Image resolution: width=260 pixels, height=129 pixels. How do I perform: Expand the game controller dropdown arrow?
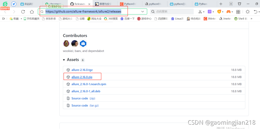232,12
